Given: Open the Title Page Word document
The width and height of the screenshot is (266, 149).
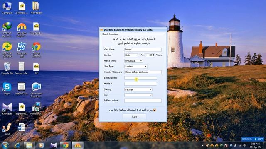Looking at the screenshot, I should coord(22,129).
